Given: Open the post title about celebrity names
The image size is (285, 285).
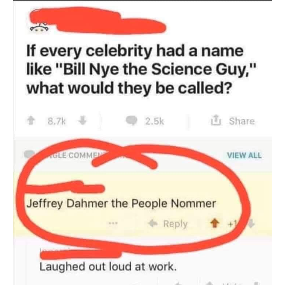Looking at the screenshot, I should 141,70.
